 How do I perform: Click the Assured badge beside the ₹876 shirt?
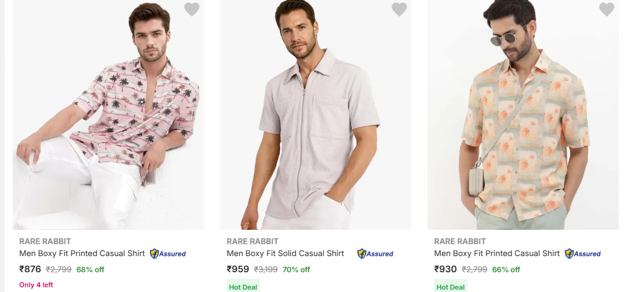pyautogui.click(x=168, y=254)
